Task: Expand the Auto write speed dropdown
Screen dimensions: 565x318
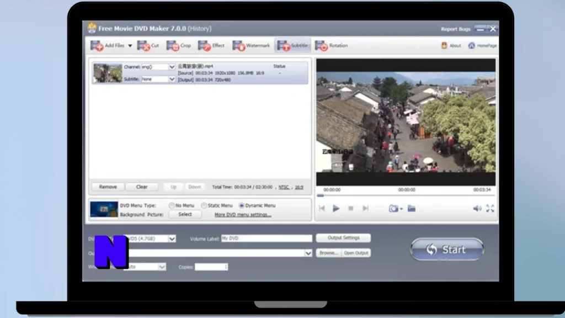Action: [x=162, y=267]
